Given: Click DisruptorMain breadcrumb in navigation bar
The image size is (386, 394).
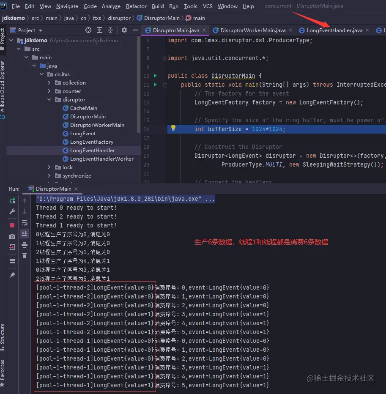Looking at the screenshot, I should click(x=158, y=18).
